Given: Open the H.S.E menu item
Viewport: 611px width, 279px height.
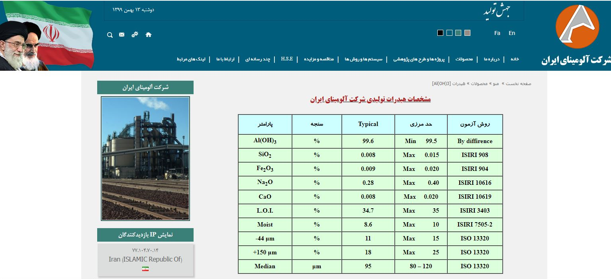Looking at the screenshot, I should point(287,59).
